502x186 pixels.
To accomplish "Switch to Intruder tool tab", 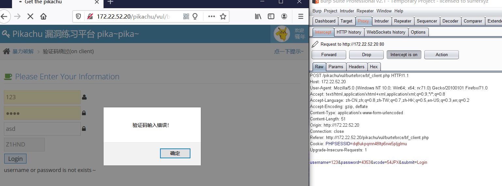I will (x=381, y=21).
